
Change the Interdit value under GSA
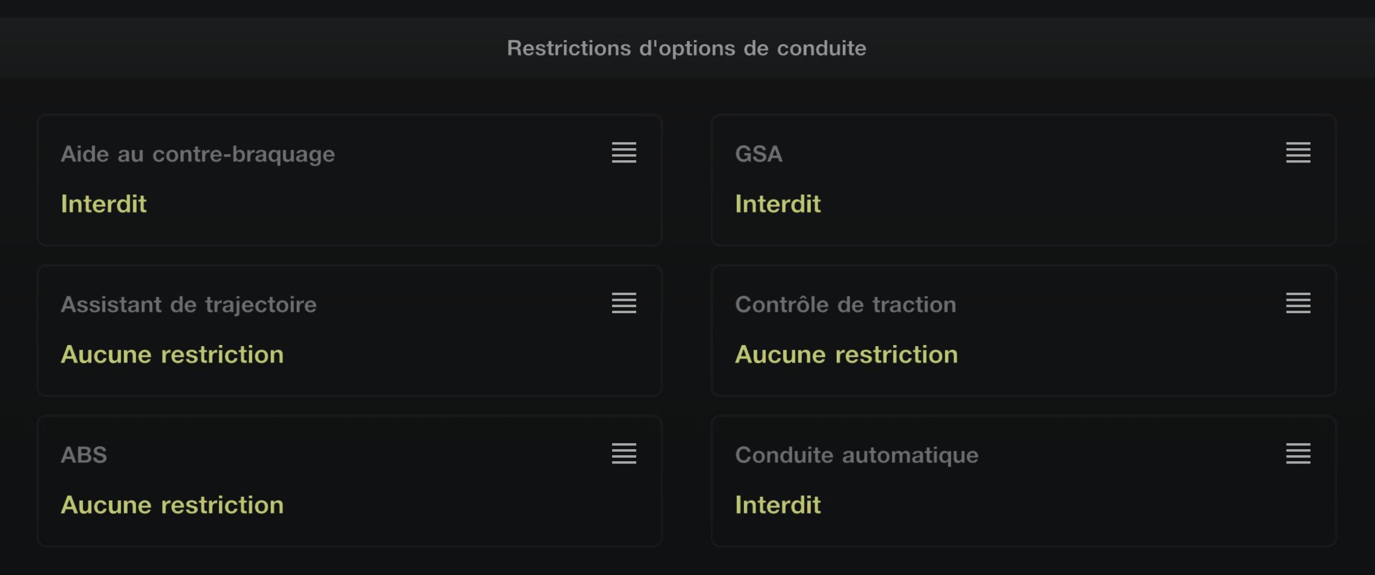(x=778, y=204)
